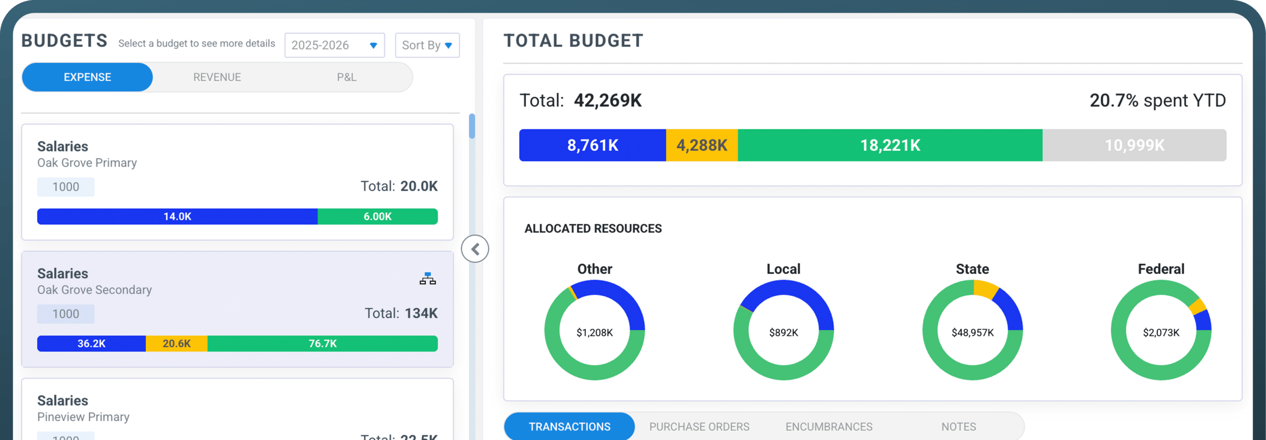1266x440 pixels.
Task: Open the PURCHASE ORDERS tab
Action: click(699, 426)
